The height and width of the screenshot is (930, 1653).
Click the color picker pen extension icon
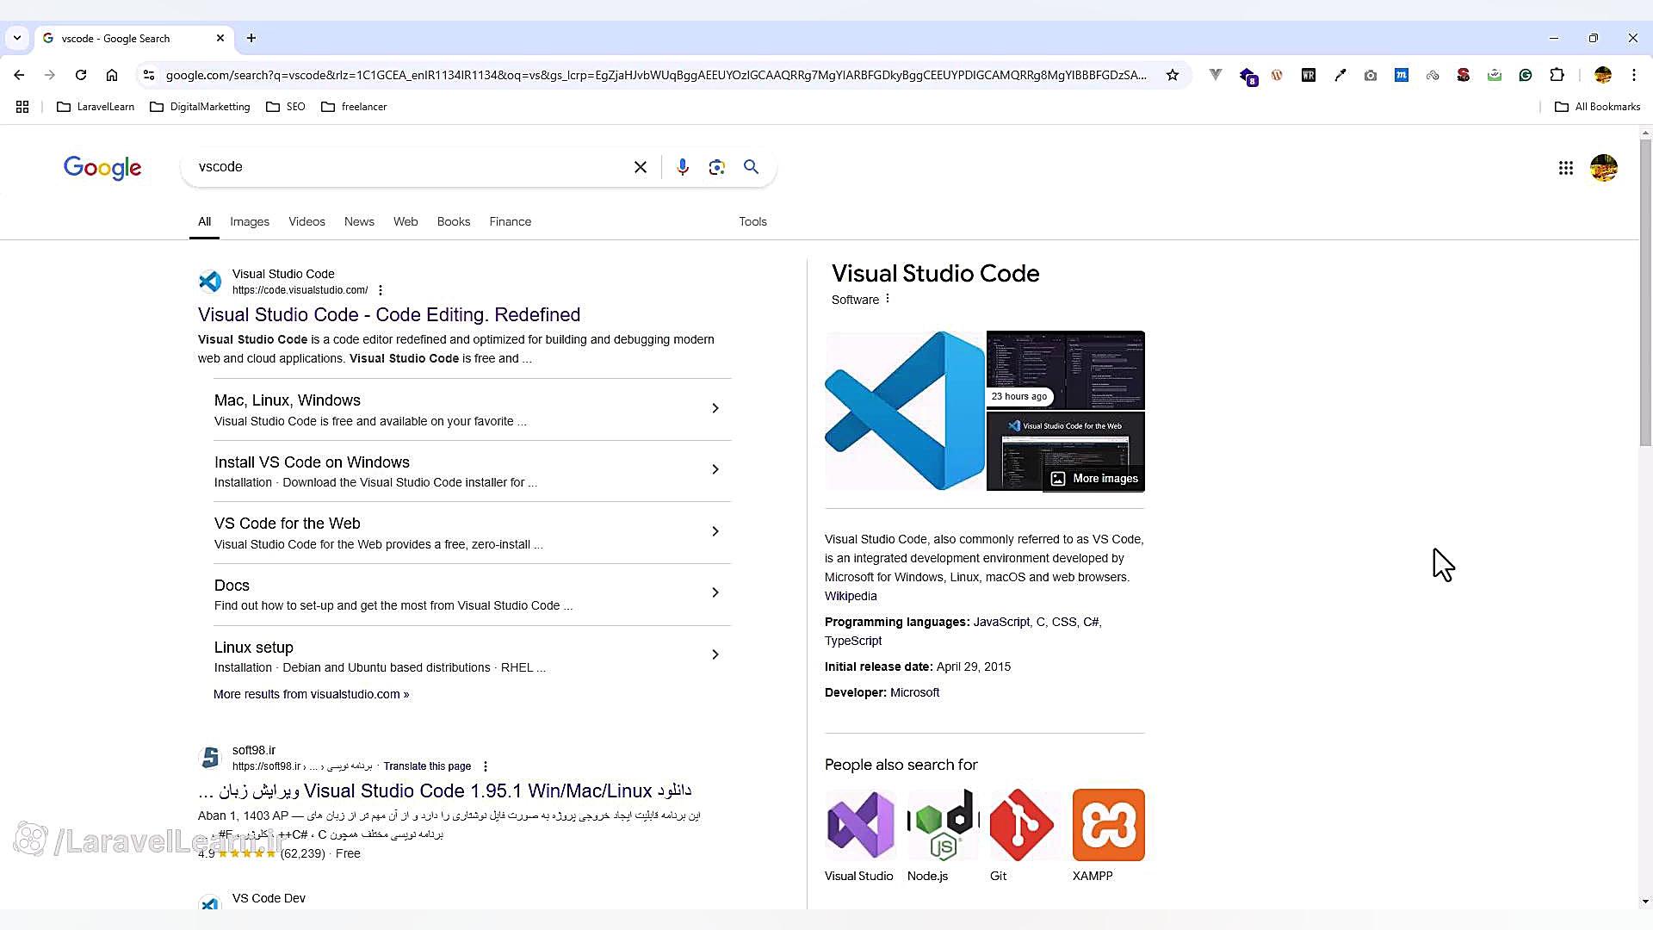tap(1340, 76)
